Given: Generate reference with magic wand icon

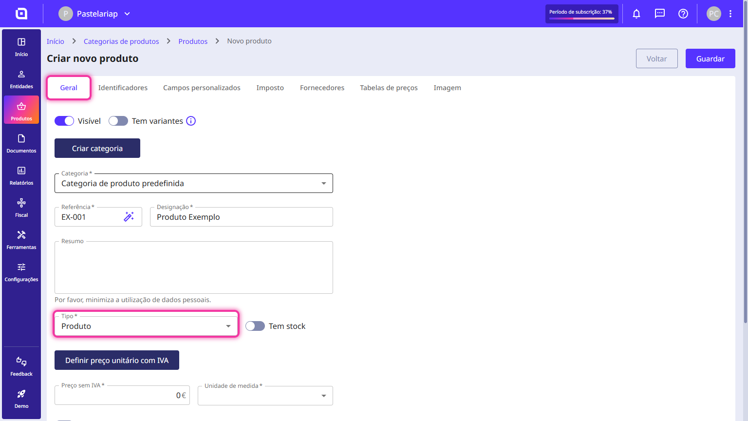Looking at the screenshot, I should [129, 217].
